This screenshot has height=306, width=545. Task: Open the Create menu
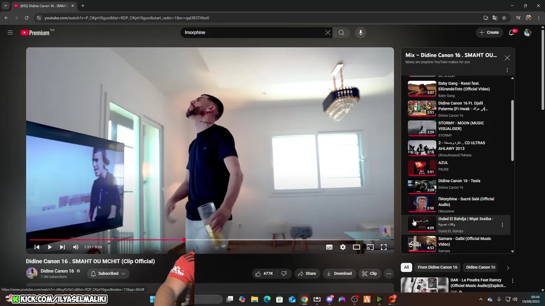pos(489,32)
